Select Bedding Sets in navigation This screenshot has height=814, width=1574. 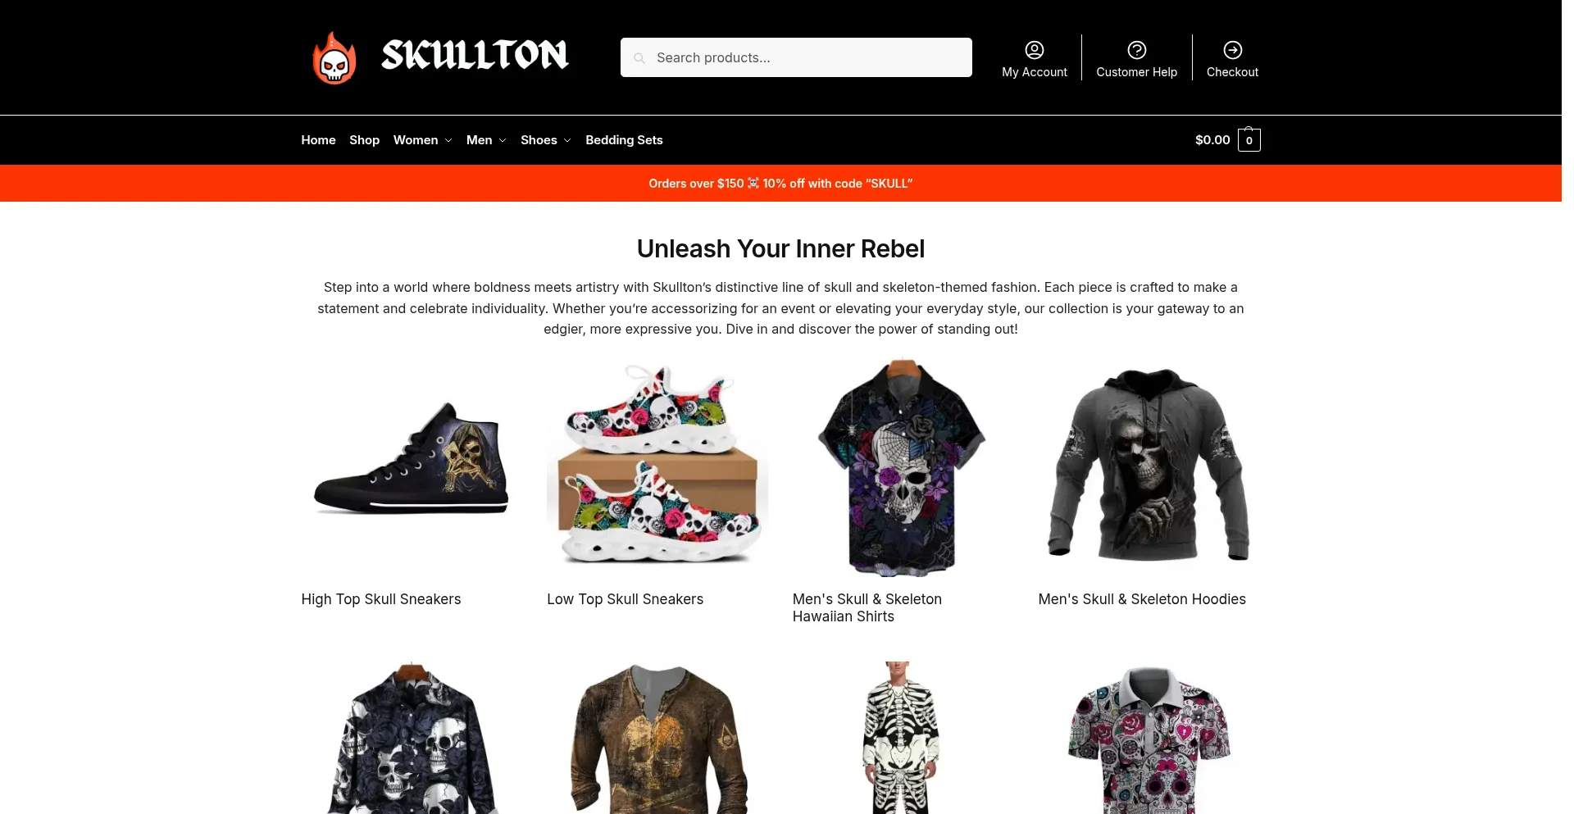pyautogui.click(x=624, y=140)
